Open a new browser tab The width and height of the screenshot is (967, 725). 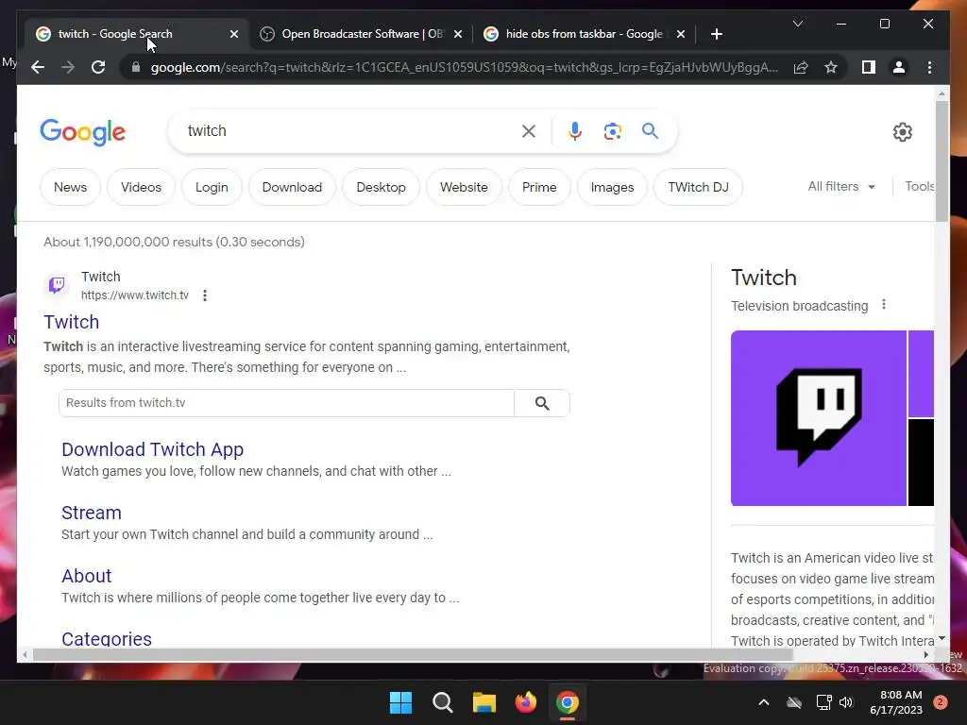click(717, 34)
